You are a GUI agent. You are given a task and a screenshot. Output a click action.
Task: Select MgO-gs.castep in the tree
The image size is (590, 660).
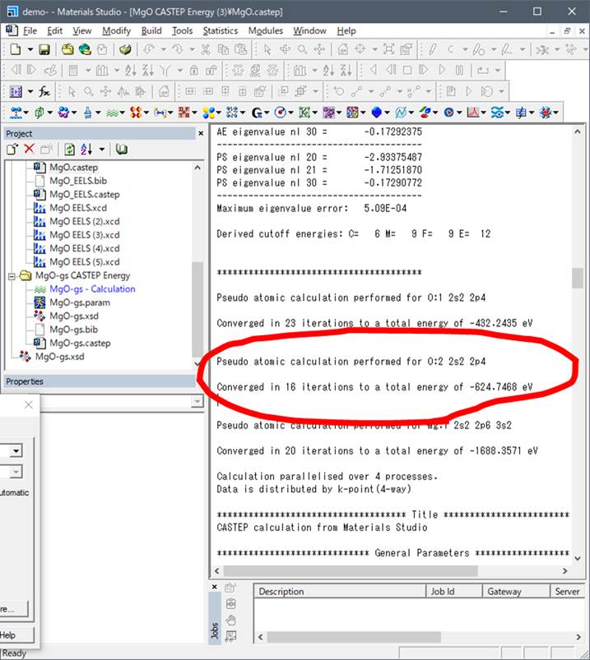(x=80, y=343)
